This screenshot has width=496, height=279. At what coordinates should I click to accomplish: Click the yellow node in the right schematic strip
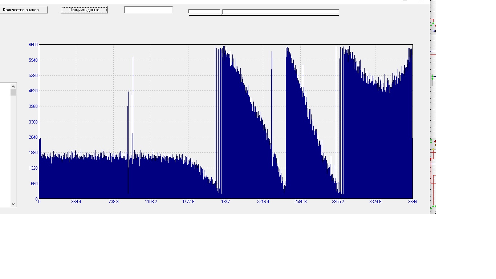[x=433, y=149]
